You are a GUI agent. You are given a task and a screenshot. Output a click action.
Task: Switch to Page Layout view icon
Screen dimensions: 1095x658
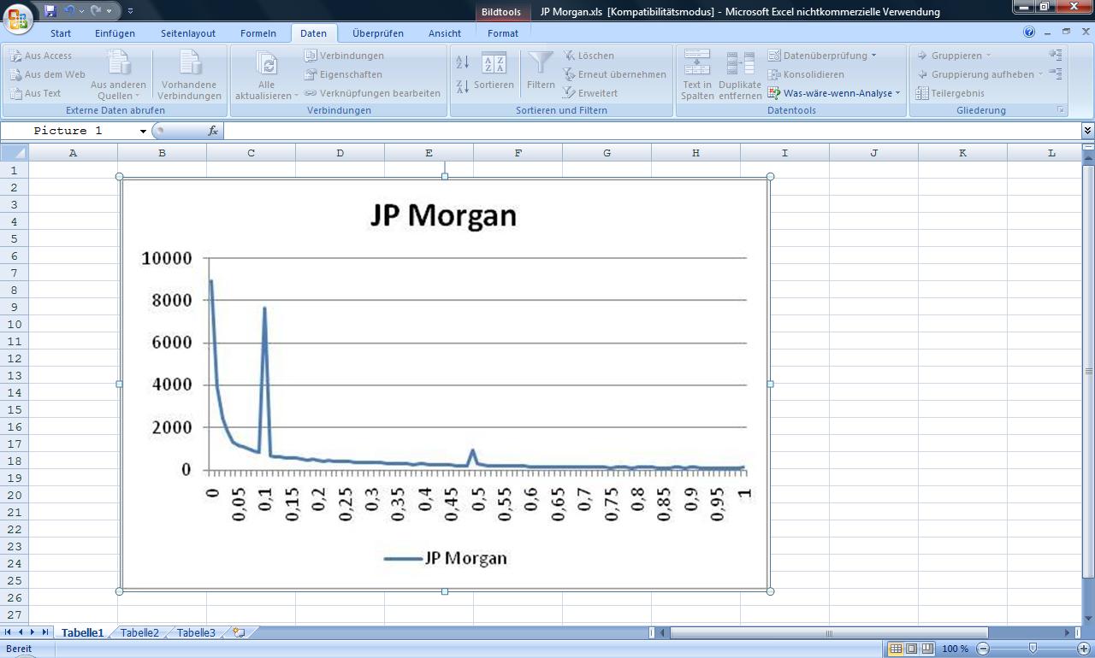point(911,649)
